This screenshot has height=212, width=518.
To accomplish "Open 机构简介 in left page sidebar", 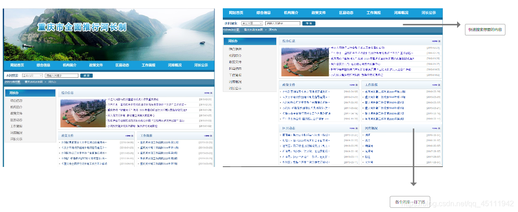I will (16, 107).
